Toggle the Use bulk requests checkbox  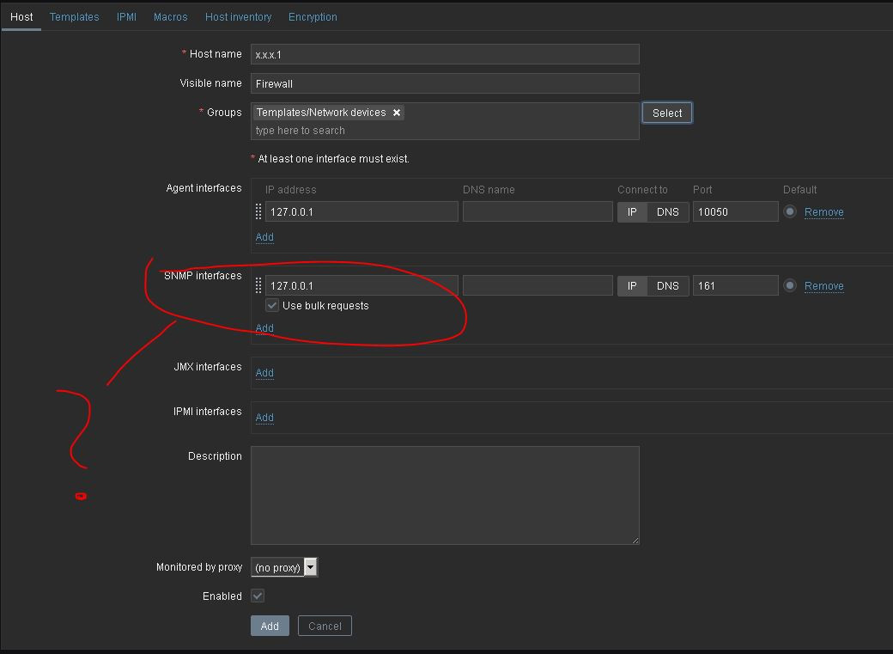click(x=272, y=306)
